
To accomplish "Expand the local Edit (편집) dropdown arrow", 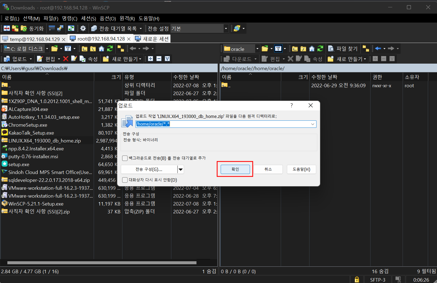I will [59, 59].
